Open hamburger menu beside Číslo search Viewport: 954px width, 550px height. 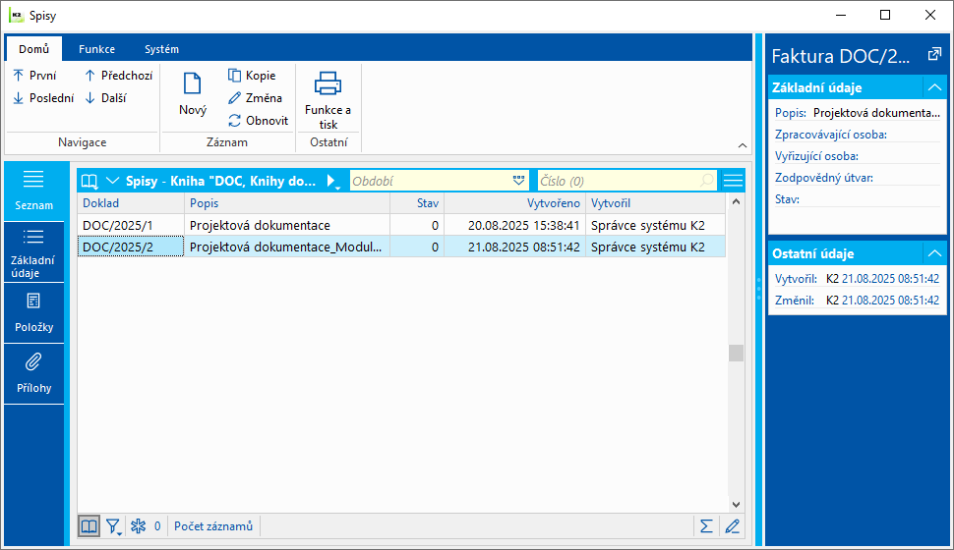[733, 181]
